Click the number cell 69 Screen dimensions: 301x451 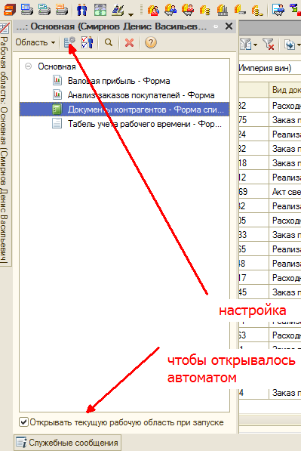(x=254, y=192)
